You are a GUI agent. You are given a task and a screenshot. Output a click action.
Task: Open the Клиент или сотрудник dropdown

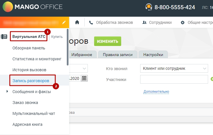tap(174, 68)
